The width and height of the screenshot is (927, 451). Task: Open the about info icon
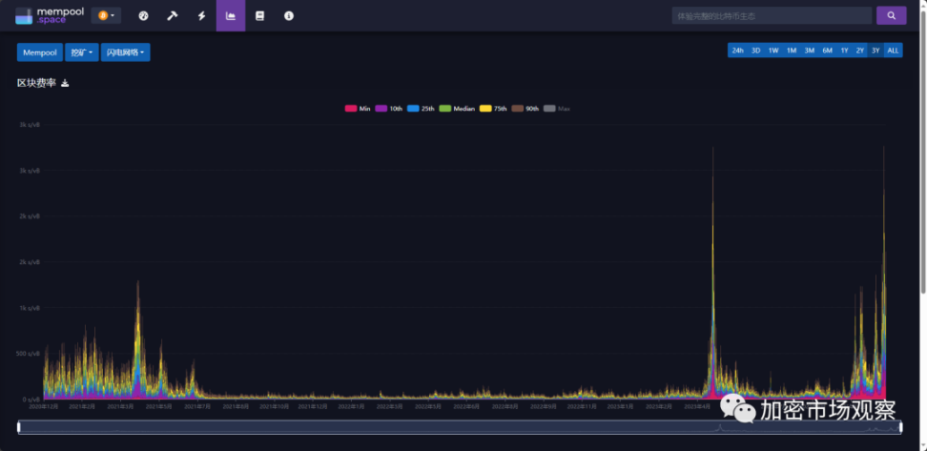(x=288, y=15)
